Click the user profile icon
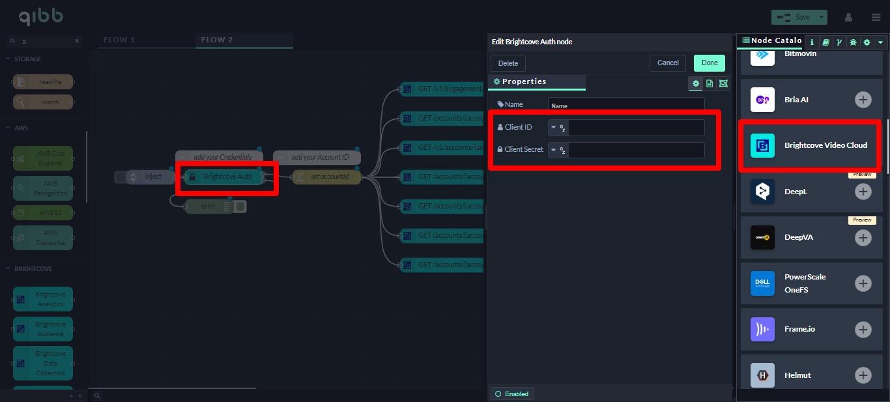 tap(849, 17)
